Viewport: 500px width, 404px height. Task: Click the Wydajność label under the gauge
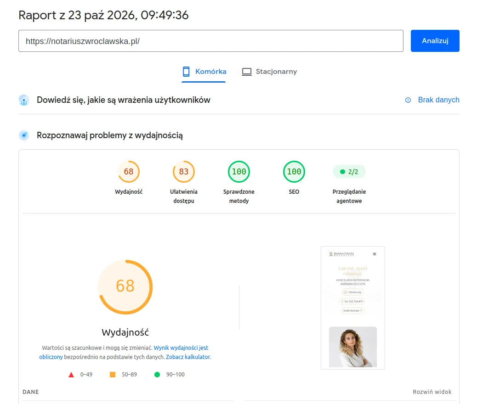(129, 192)
